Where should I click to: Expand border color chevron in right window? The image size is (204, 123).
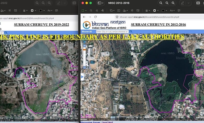tap(158, 10)
